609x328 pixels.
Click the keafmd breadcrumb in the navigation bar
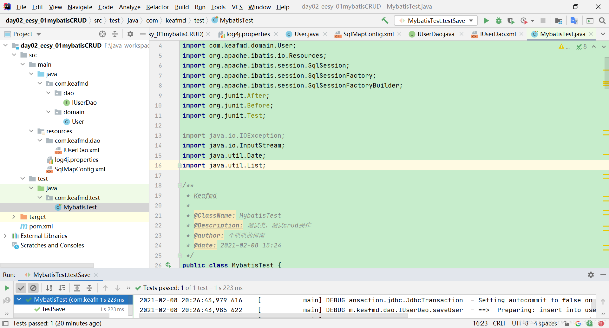[176, 20]
